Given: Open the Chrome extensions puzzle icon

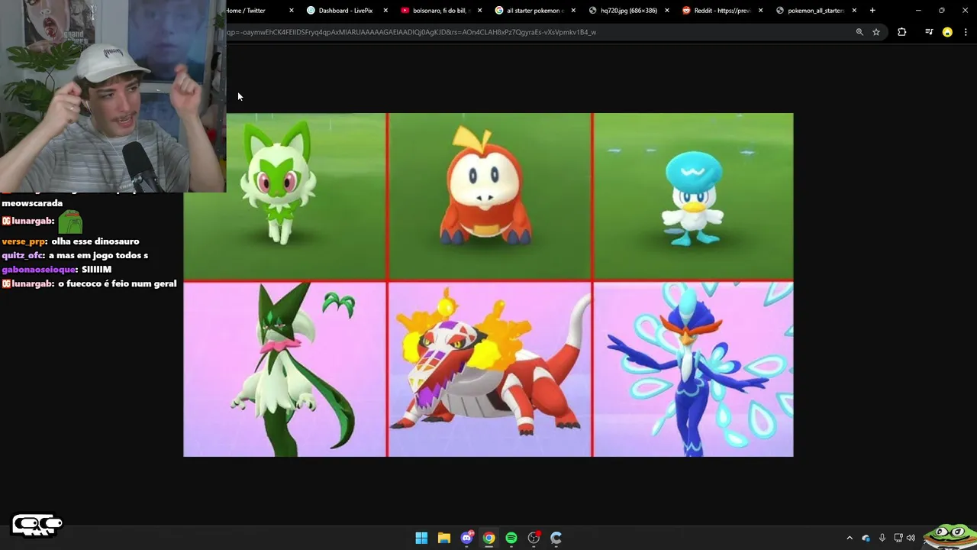Looking at the screenshot, I should click(x=902, y=32).
